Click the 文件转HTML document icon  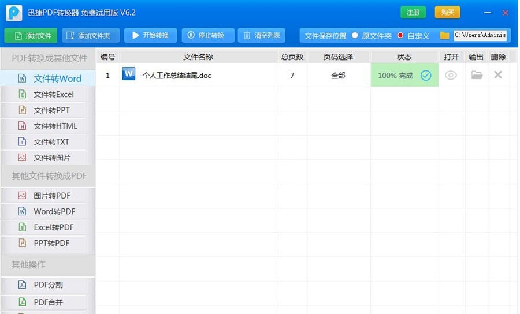pyautogui.click(x=22, y=126)
